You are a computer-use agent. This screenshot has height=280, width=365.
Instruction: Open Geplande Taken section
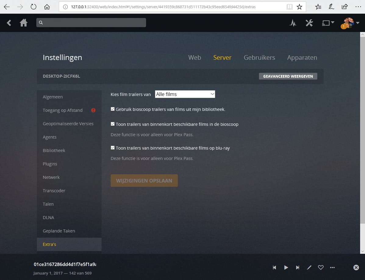pos(69,231)
